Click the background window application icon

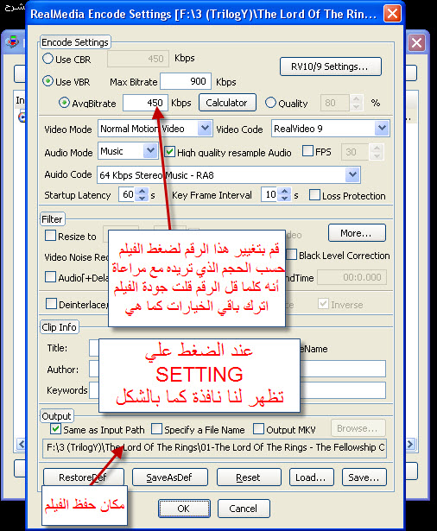tap(13, 42)
